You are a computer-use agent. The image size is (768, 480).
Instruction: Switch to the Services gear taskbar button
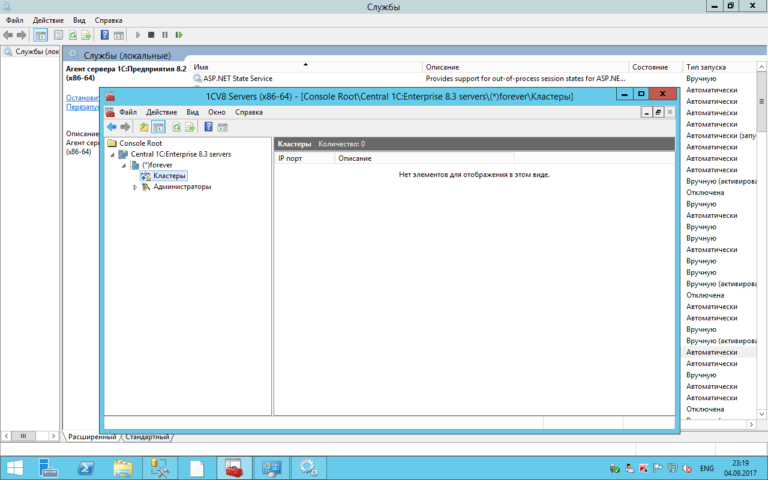(x=308, y=468)
